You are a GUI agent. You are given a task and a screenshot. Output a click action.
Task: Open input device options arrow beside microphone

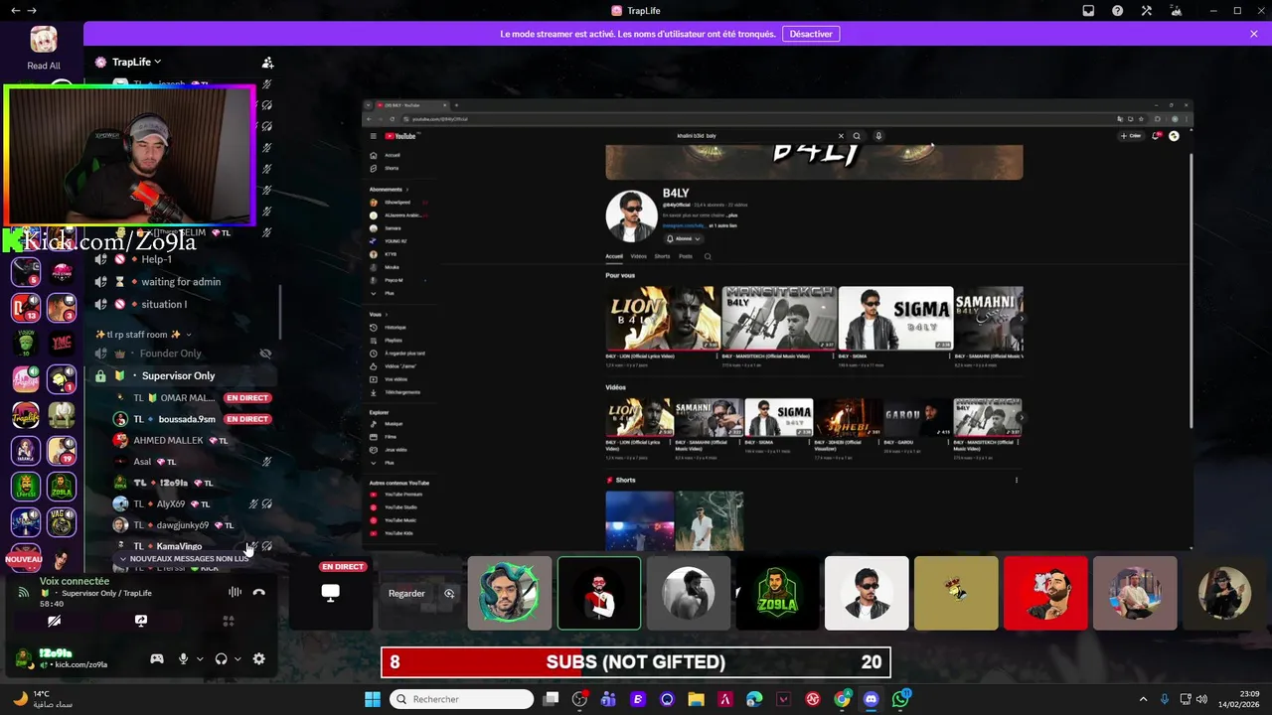click(x=200, y=658)
